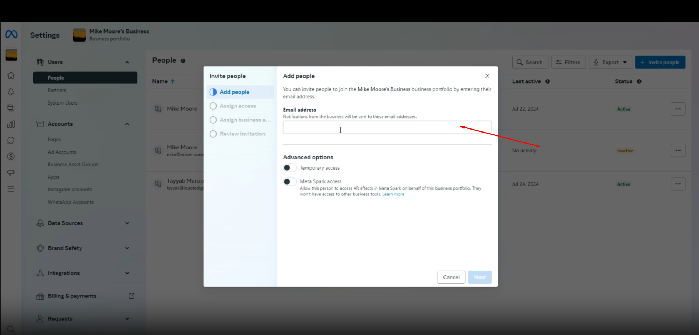This screenshot has width=699, height=335.
Task: Select the Add people step
Action: click(x=240, y=92)
